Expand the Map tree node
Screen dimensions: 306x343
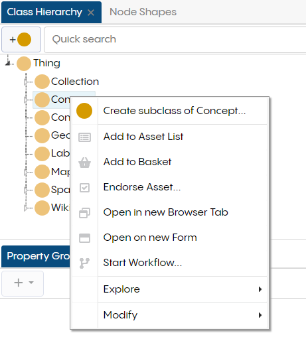26,172
